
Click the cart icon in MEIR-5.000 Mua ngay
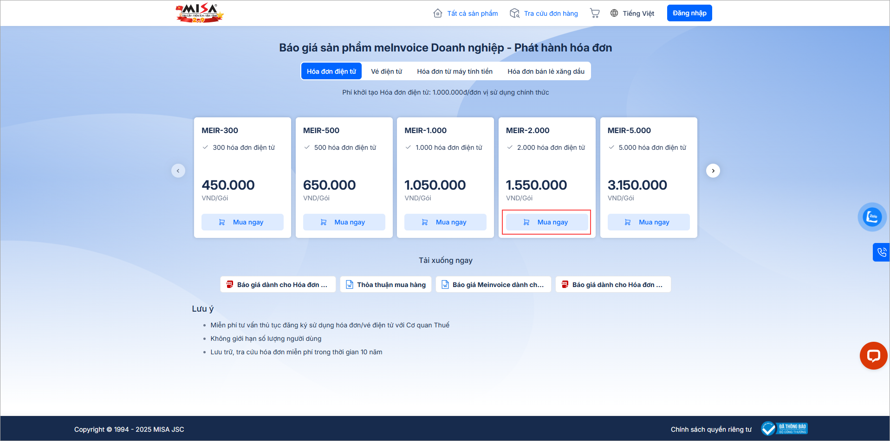pyautogui.click(x=628, y=222)
